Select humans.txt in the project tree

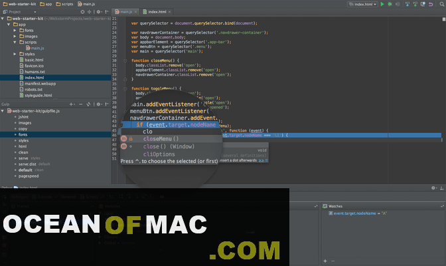pyautogui.click(x=35, y=72)
